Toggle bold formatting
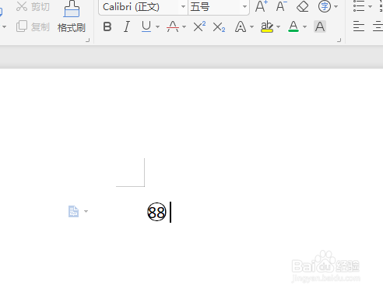This screenshot has width=383, height=292. 107,26
